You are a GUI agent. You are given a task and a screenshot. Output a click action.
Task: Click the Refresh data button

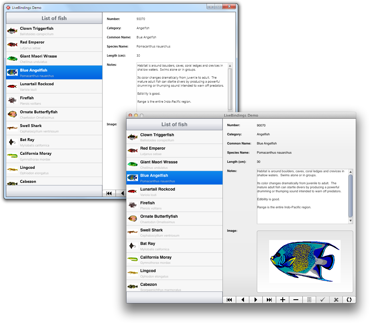coord(349,300)
